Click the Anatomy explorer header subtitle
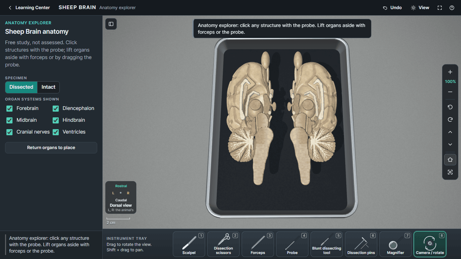This screenshot has width=461, height=259. (x=117, y=8)
